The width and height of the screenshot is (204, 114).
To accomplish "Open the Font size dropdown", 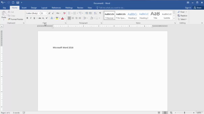I will click(46, 13).
